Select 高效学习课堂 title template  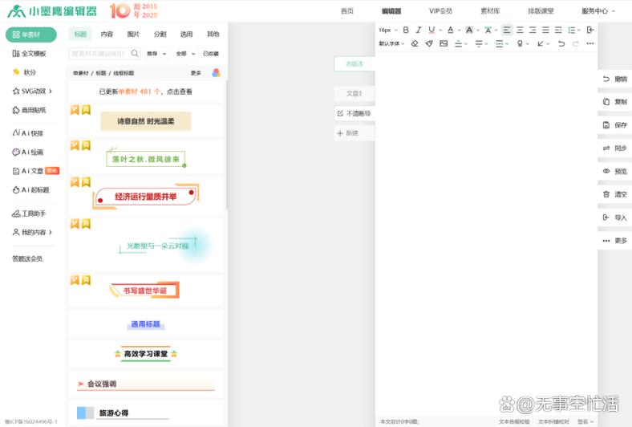coord(145,354)
